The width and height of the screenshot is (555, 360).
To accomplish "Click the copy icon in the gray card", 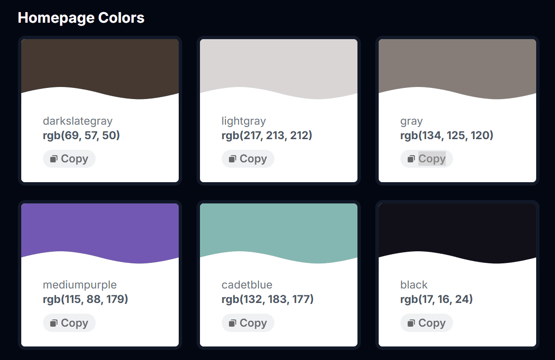I will tap(410, 158).
